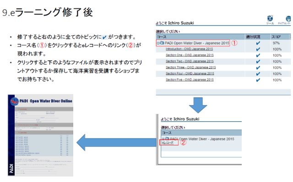Image resolution: width=293 pixels, height=182 pixels.
Task: Expand the course node in the lower panel
Action: click(163, 139)
